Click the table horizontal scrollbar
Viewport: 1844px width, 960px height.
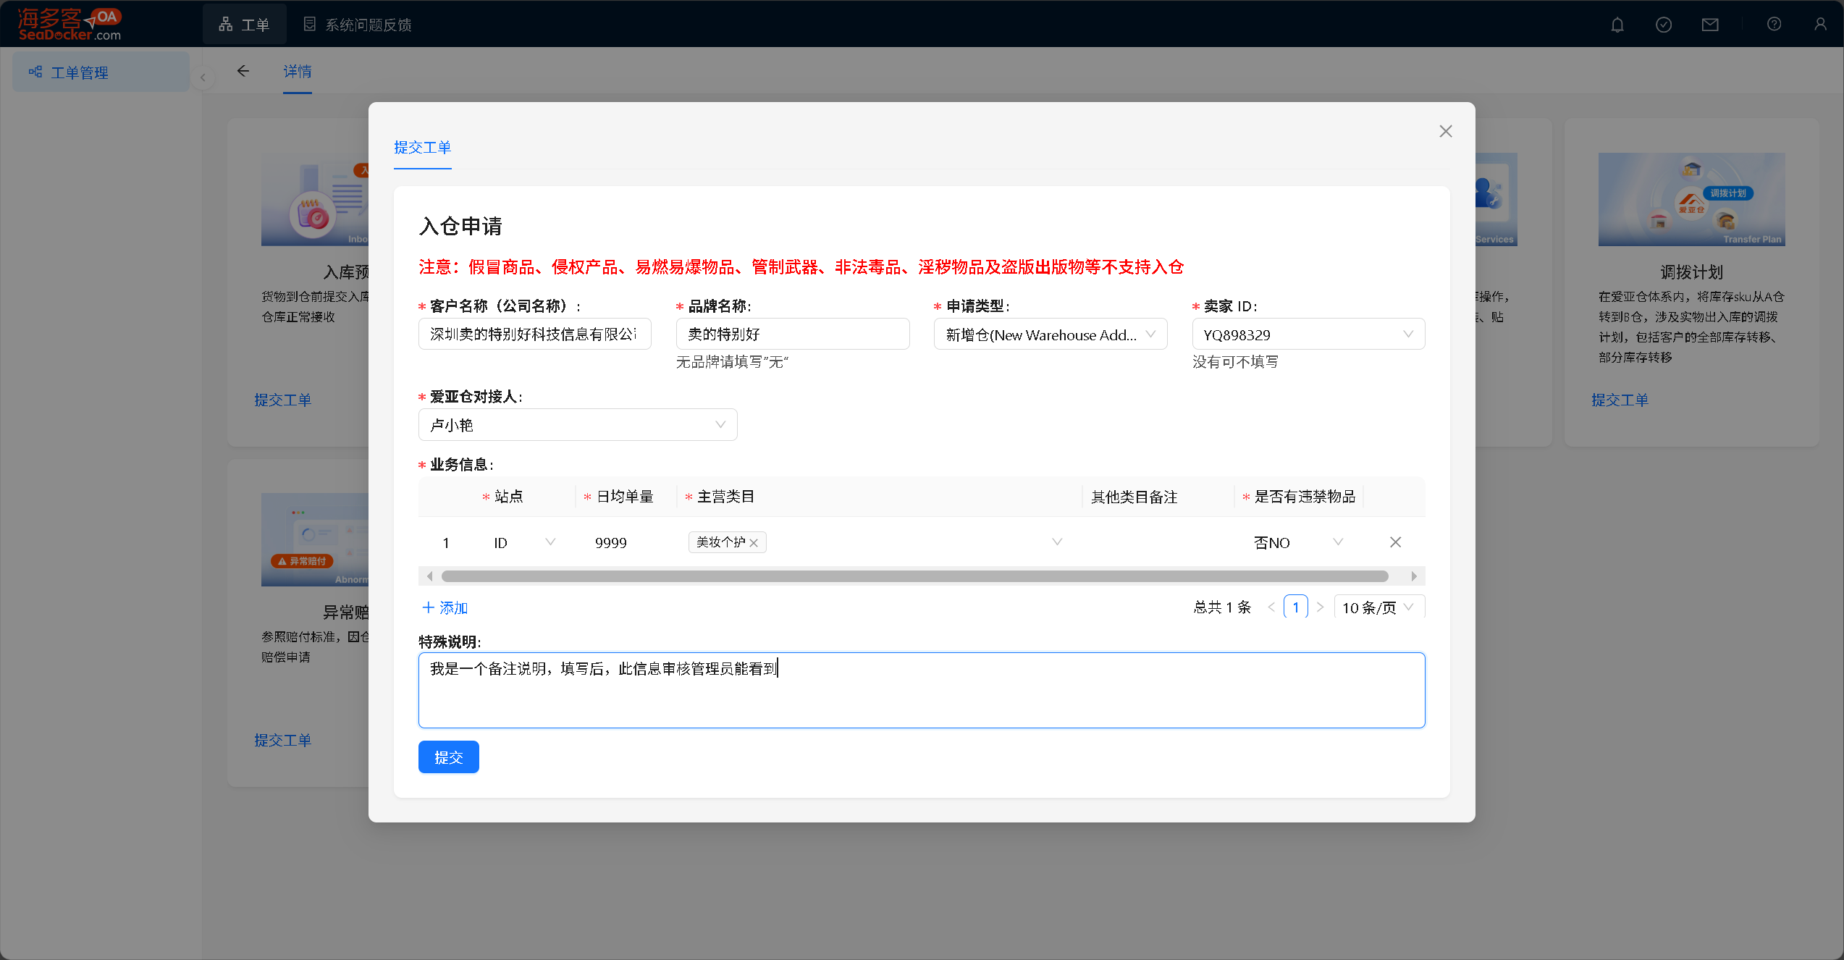point(914,576)
